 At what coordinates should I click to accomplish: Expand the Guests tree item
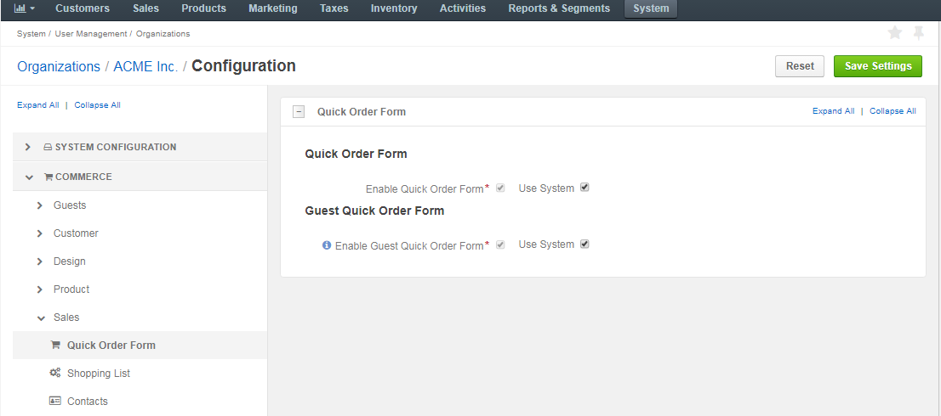[40, 205]
